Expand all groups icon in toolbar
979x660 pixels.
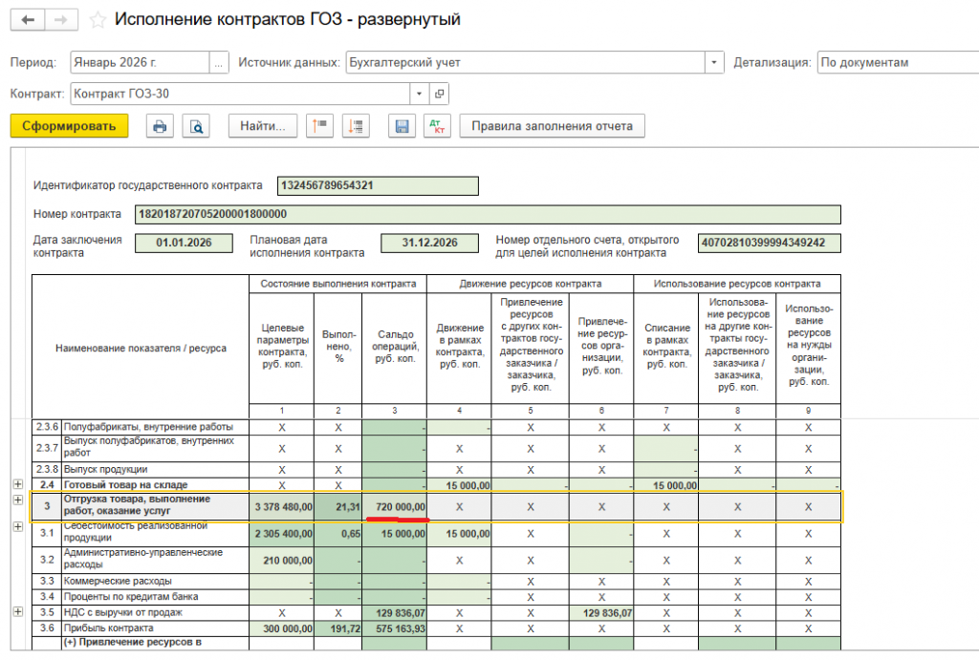pyautogui.click(x=356, y=126)
